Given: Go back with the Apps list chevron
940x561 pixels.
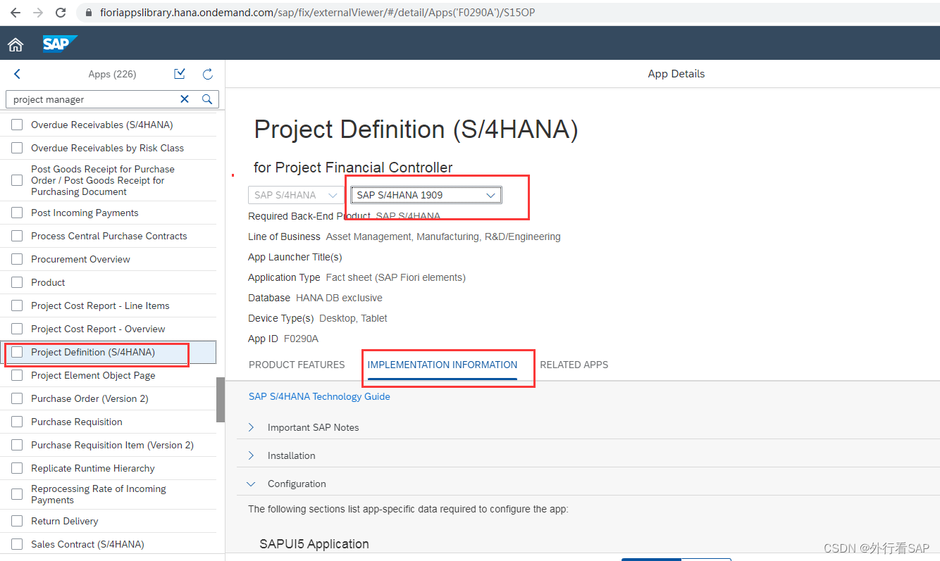Looking at the screenshot, I should point(18,74).
